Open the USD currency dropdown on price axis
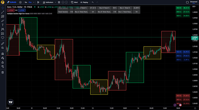199x110 pixels. [x=194, y=6]
